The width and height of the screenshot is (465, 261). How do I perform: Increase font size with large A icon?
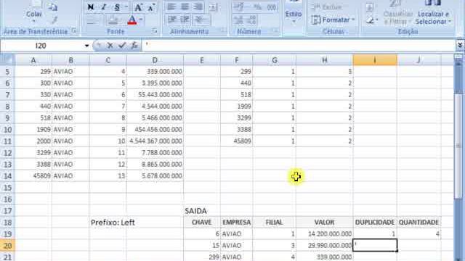(x=138, y=7)
